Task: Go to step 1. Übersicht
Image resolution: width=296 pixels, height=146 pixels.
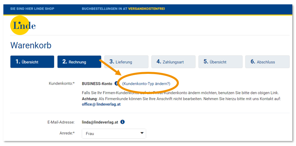Action: click(32, 62)
